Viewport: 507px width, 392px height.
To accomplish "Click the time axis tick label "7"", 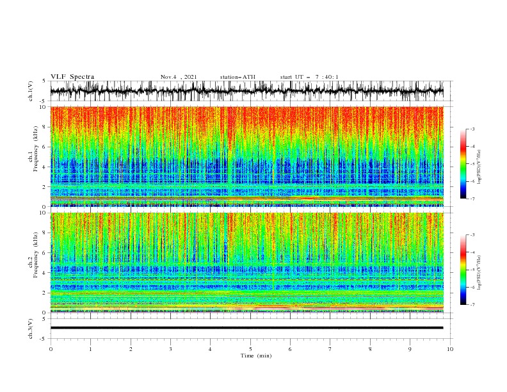I will pyautogui.click(x=330, y=349).
